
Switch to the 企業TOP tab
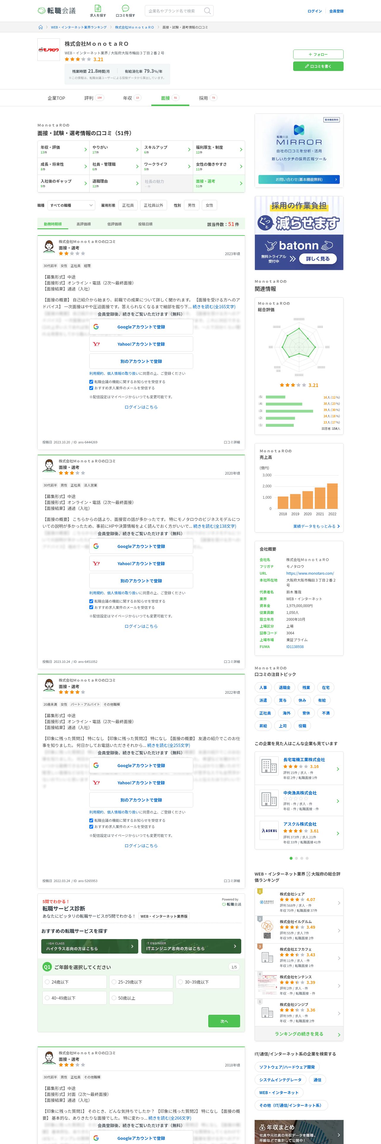tap(56, 98)
